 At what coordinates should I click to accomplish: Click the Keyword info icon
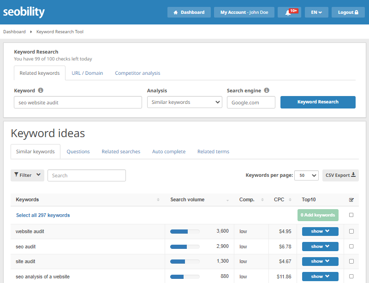tap(41, 90)
